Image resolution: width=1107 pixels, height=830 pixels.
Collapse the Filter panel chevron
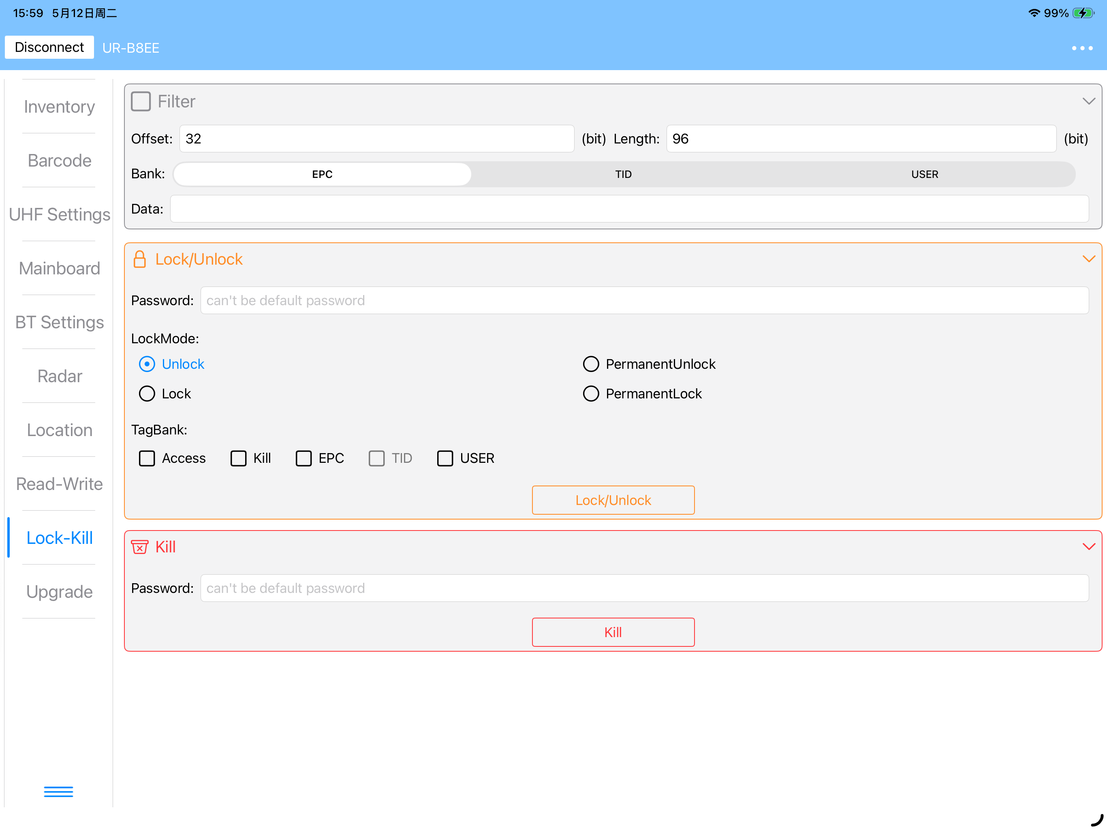1089,101
